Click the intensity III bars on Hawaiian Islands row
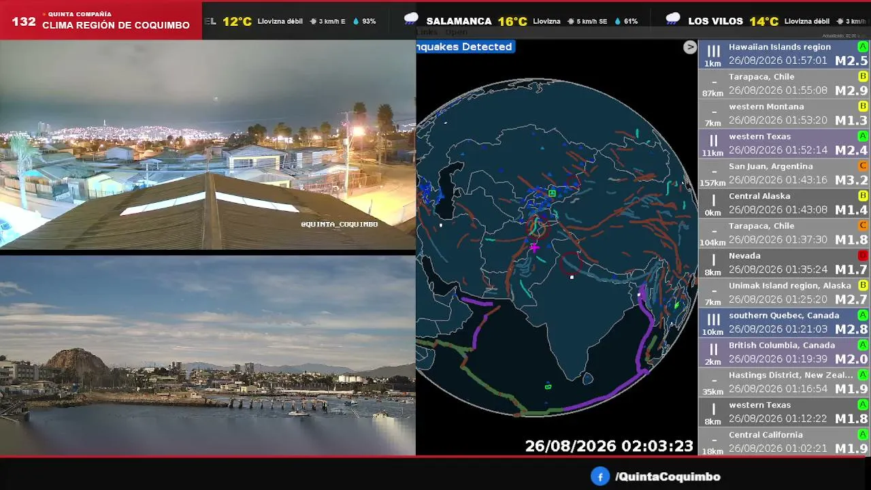The width and height of the screenshot is (871, 490). pos(713,51)
